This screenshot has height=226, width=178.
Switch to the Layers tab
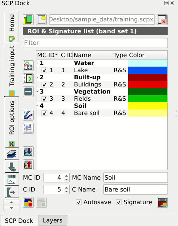point(53,220)
